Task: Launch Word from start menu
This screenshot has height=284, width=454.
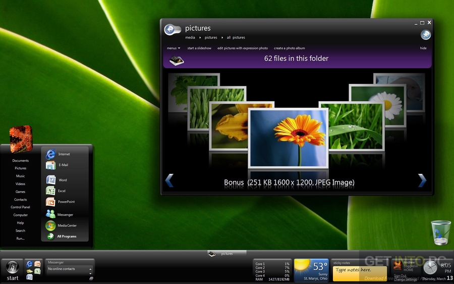Action: (56, 180)
